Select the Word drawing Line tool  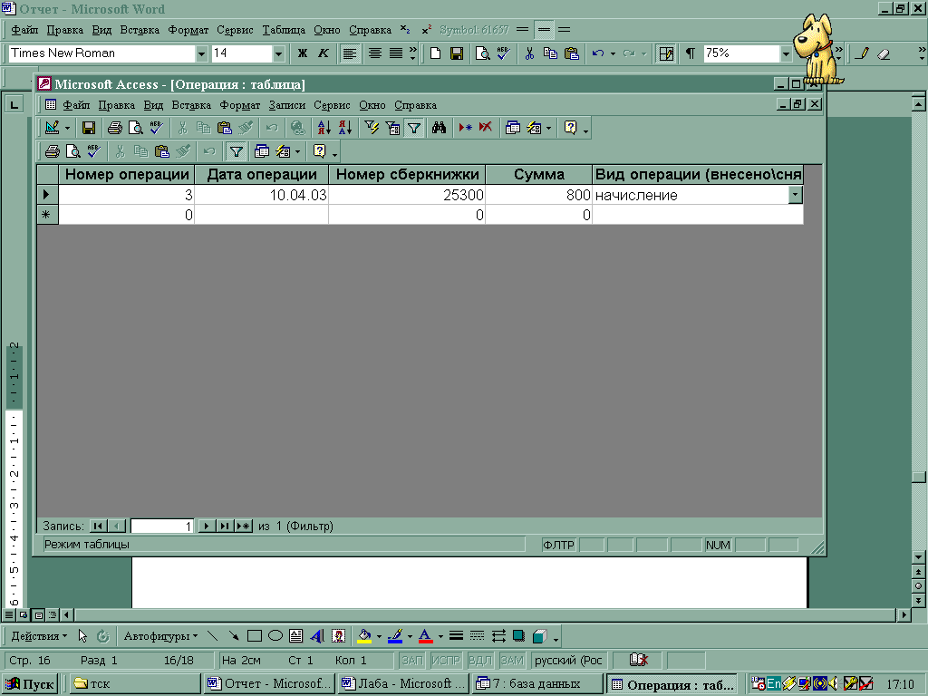pos(212,636)
